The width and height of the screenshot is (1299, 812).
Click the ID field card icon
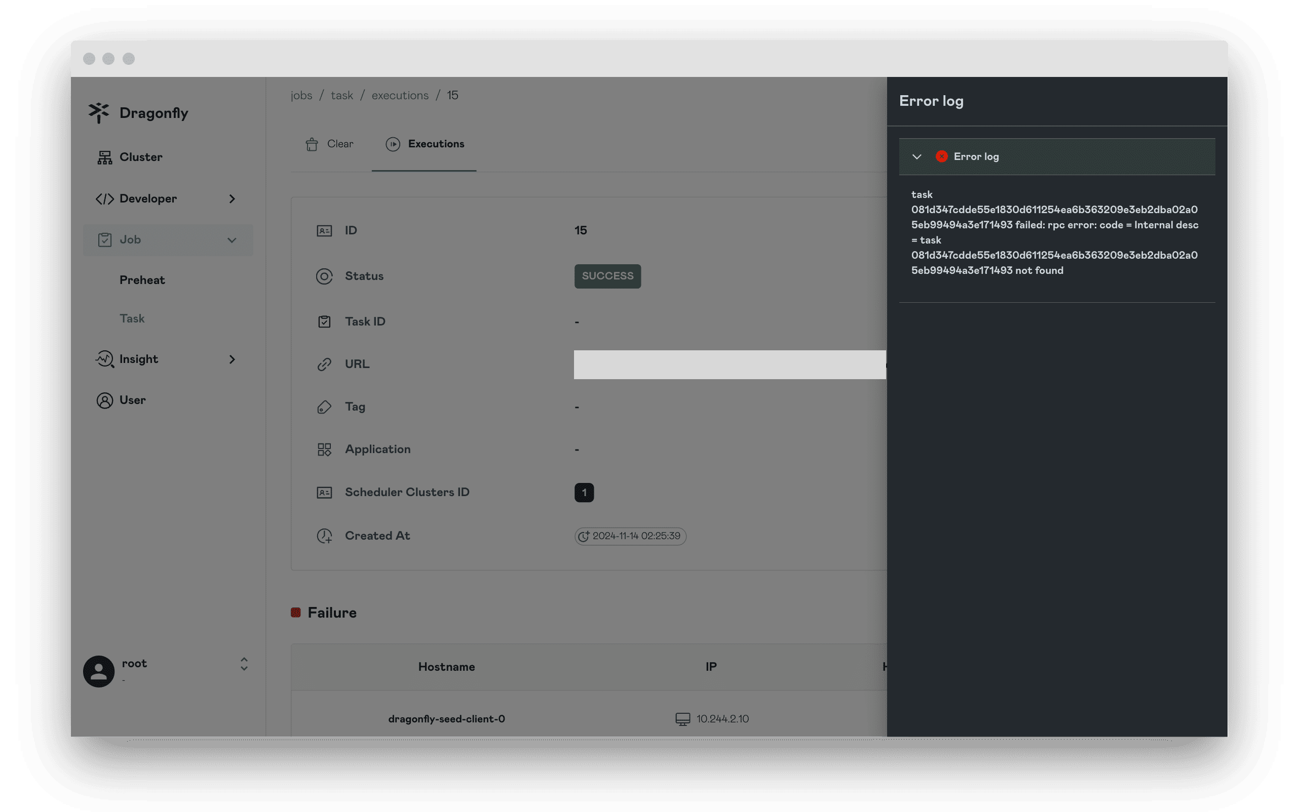(324, 231)
